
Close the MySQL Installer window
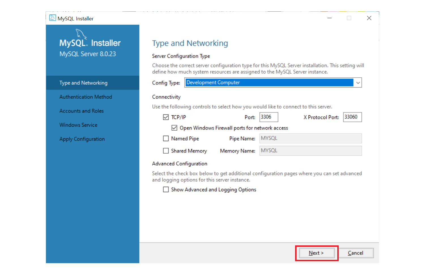point(369,18)
